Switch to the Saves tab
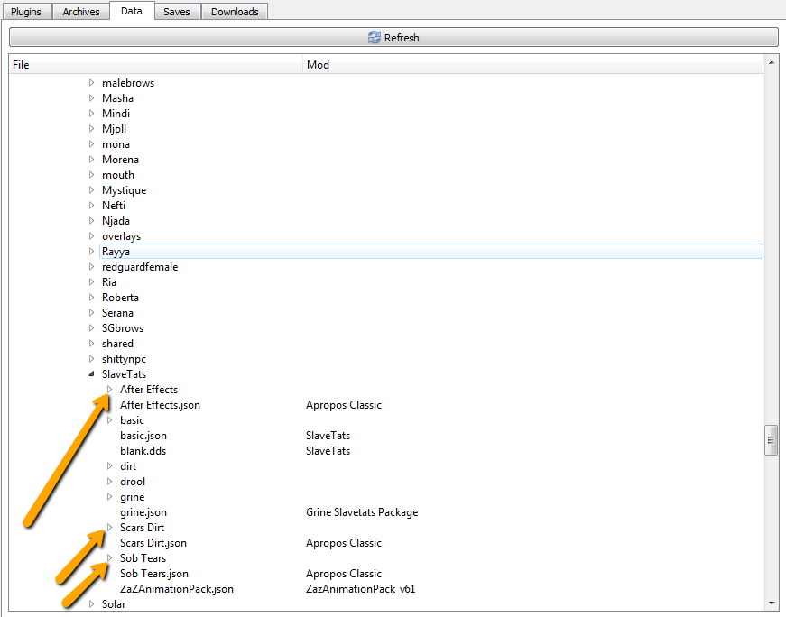The height and width of the screenshot is (617, 786). [177, 12]
